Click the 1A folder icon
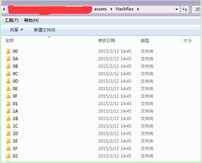Image resolution: width=202 pixels, height=163 pixels. (8, 111)
